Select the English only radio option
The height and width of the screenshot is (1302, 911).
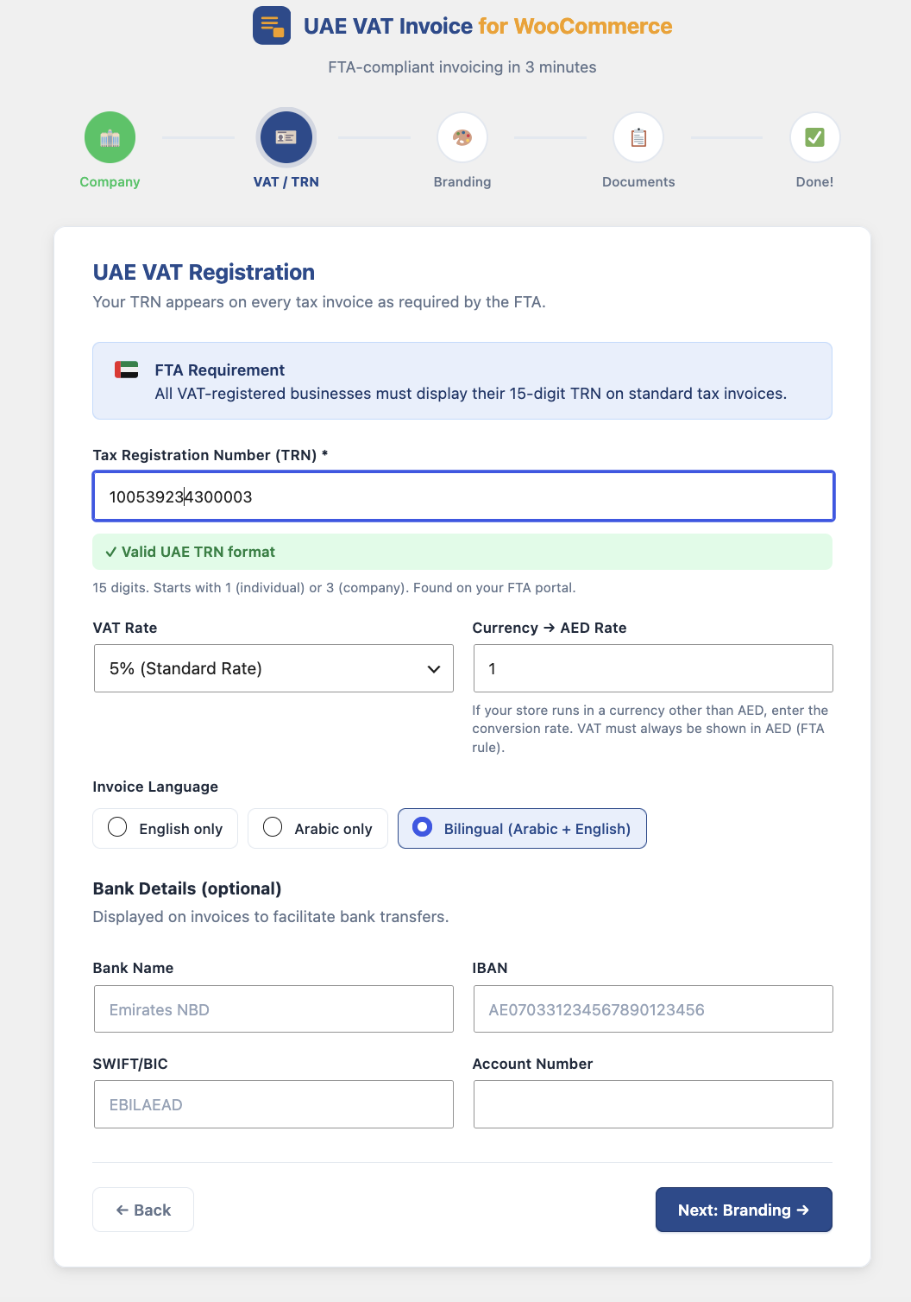(165, 829)
